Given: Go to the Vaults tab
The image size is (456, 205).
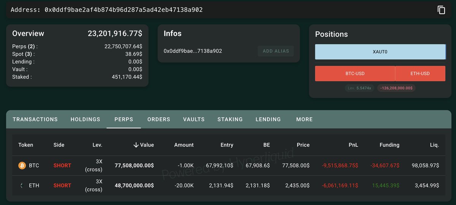Looking at the screenshot, I should coord(194,119).
